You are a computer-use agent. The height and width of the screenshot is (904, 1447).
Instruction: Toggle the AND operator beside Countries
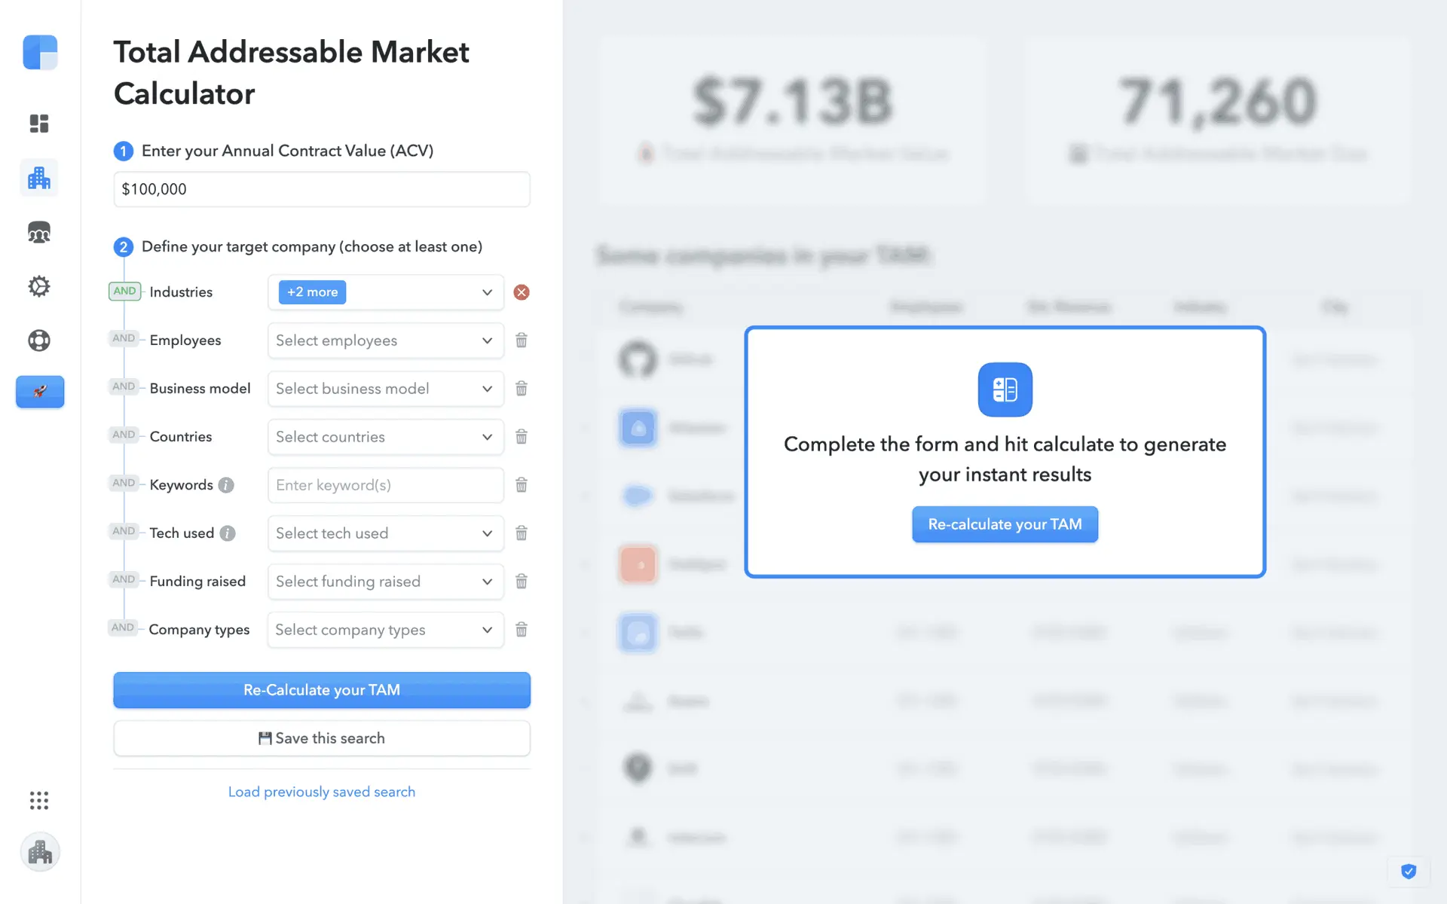pyautogui.click(x=124, y=435)
